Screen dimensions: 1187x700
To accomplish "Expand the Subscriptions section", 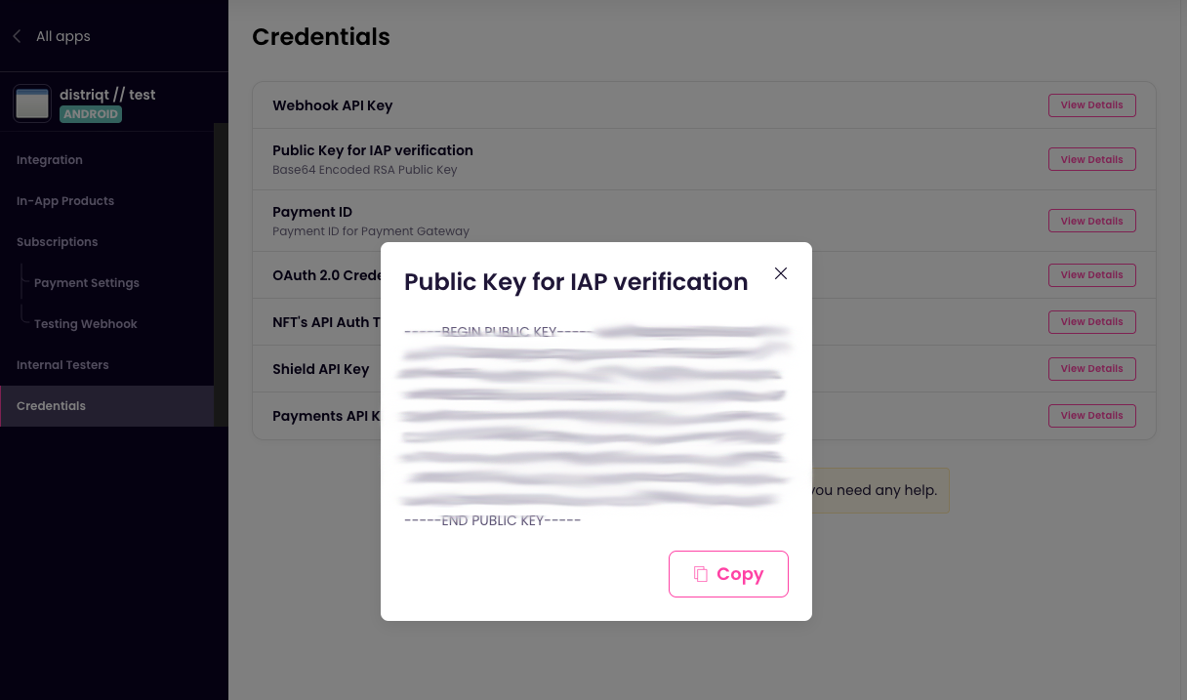I will tap(58, 242).
